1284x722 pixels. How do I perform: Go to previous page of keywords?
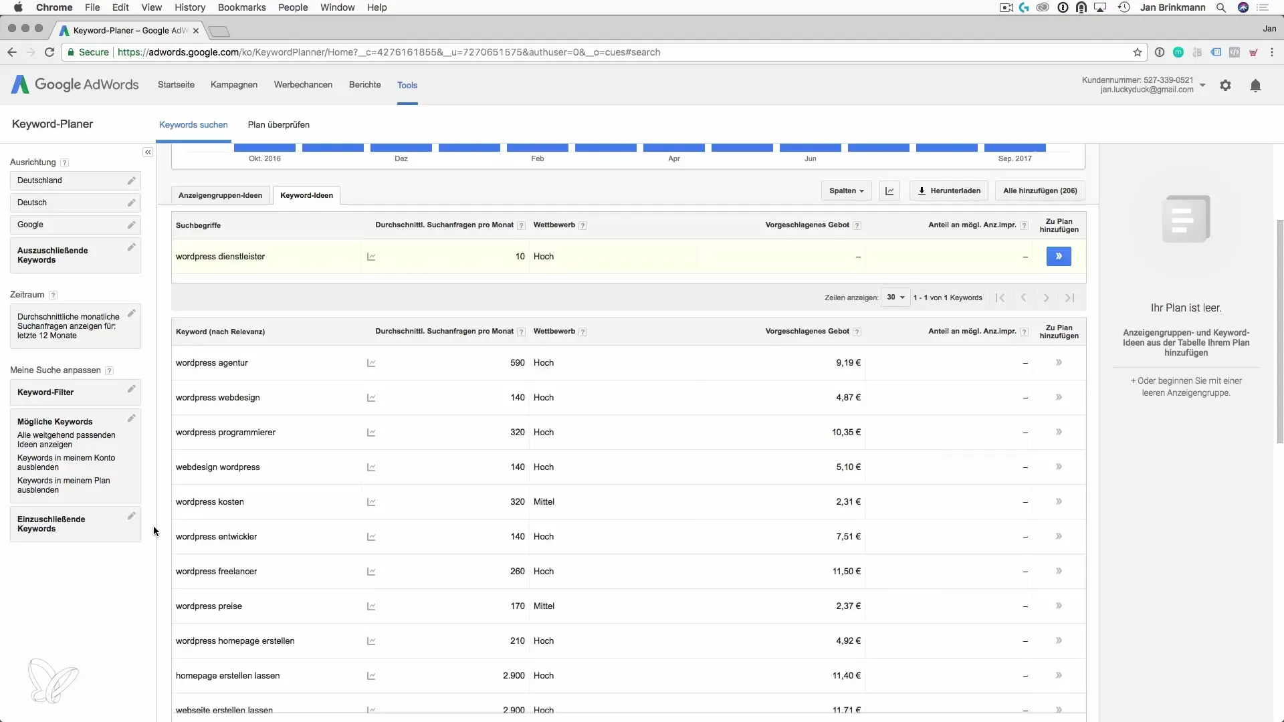click(1023, 298)
